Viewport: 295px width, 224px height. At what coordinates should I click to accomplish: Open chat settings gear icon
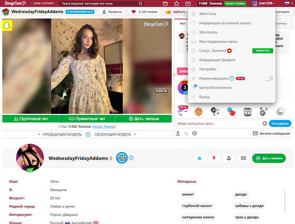click(194, 133)
